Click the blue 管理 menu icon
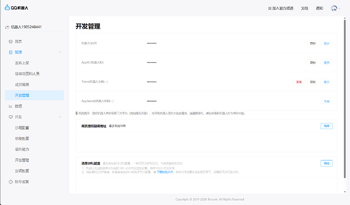 click(x=11, y=52)
